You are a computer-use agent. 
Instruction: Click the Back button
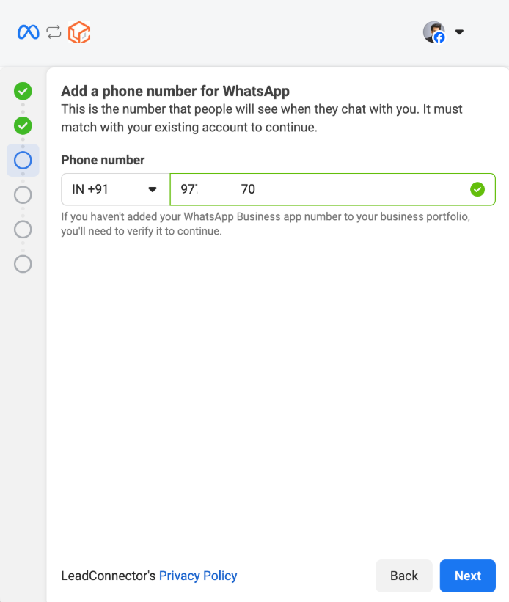tap(404, 576)
